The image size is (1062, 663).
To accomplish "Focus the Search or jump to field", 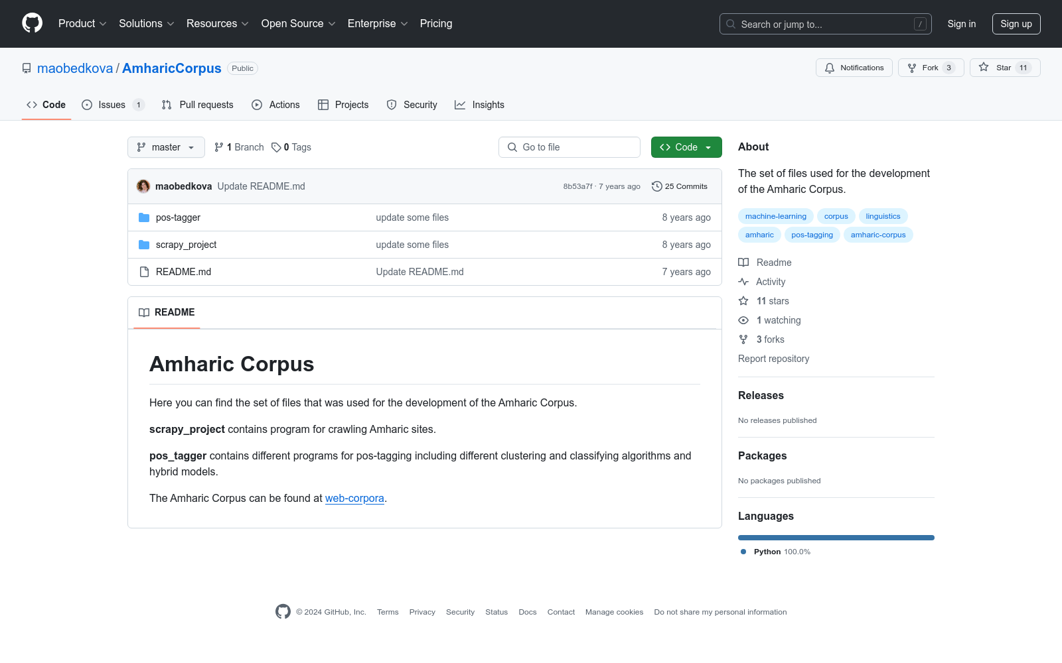I will coord(826,24).
